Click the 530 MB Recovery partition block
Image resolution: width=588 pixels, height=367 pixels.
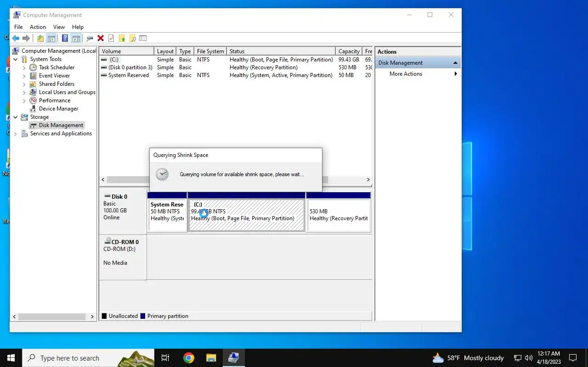(339, 212)
